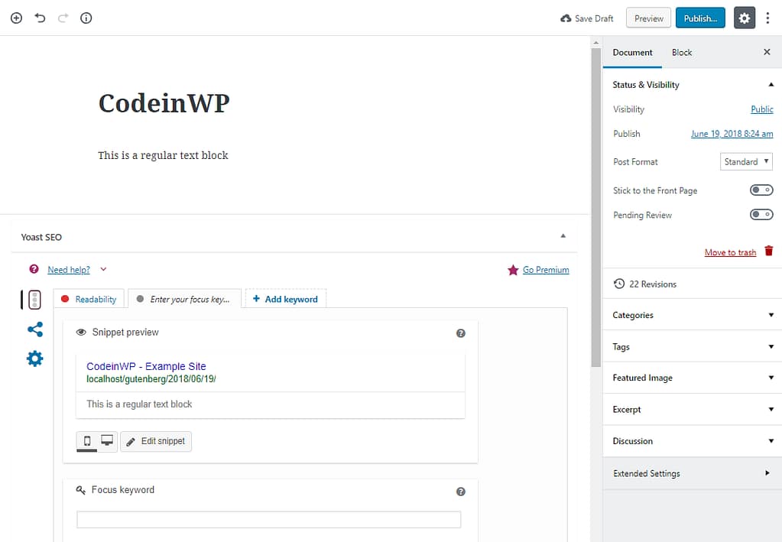Open the Post Format dropdown

(x=746, y=161)
